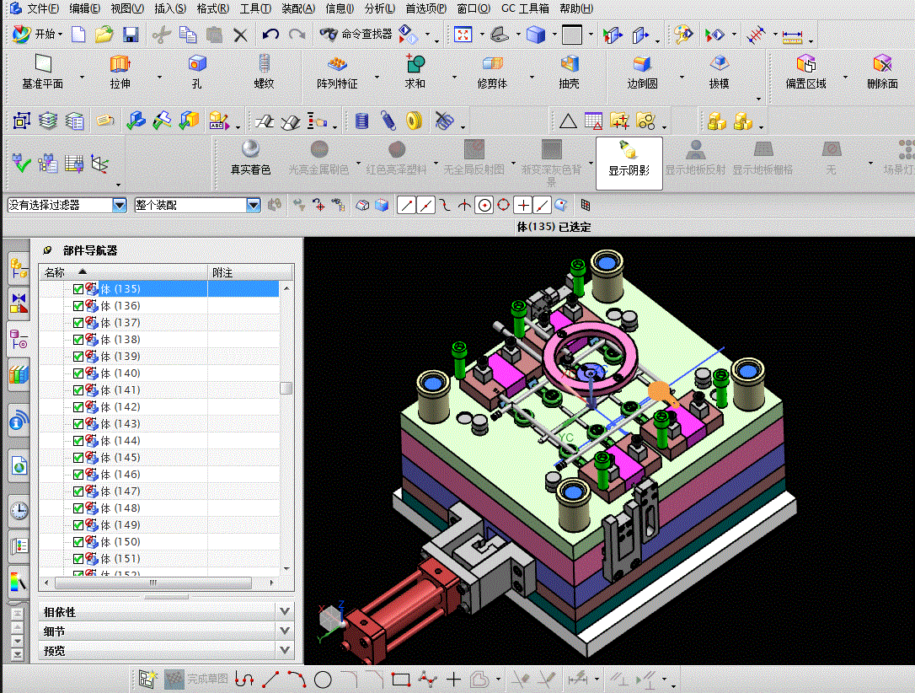This screenshot has height=693, width=915.
Task: Open the 分析(L) menu
Action: tap(379, 8)
